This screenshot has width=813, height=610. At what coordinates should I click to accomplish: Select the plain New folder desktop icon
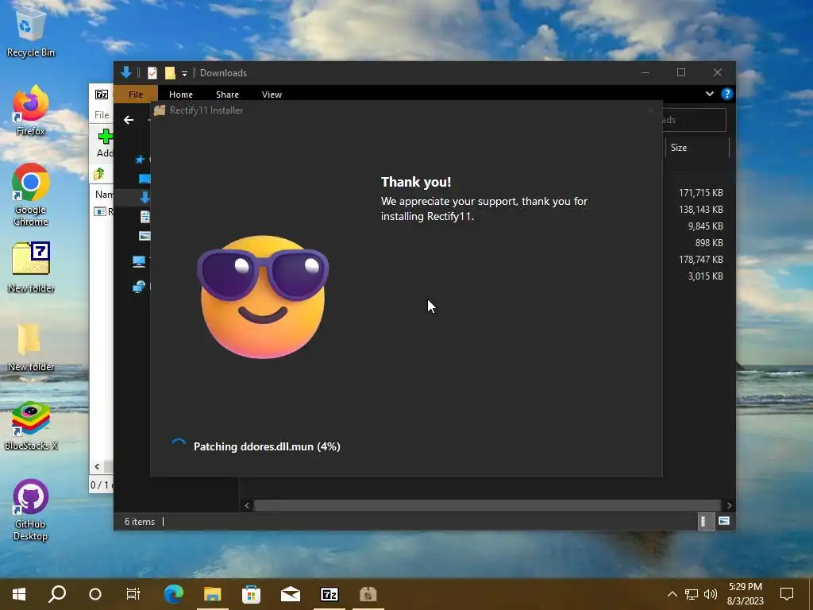(x=31, y=346)
